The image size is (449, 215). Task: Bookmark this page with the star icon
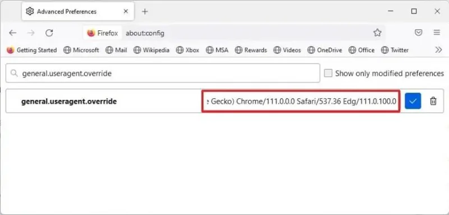tap(377, 33)
